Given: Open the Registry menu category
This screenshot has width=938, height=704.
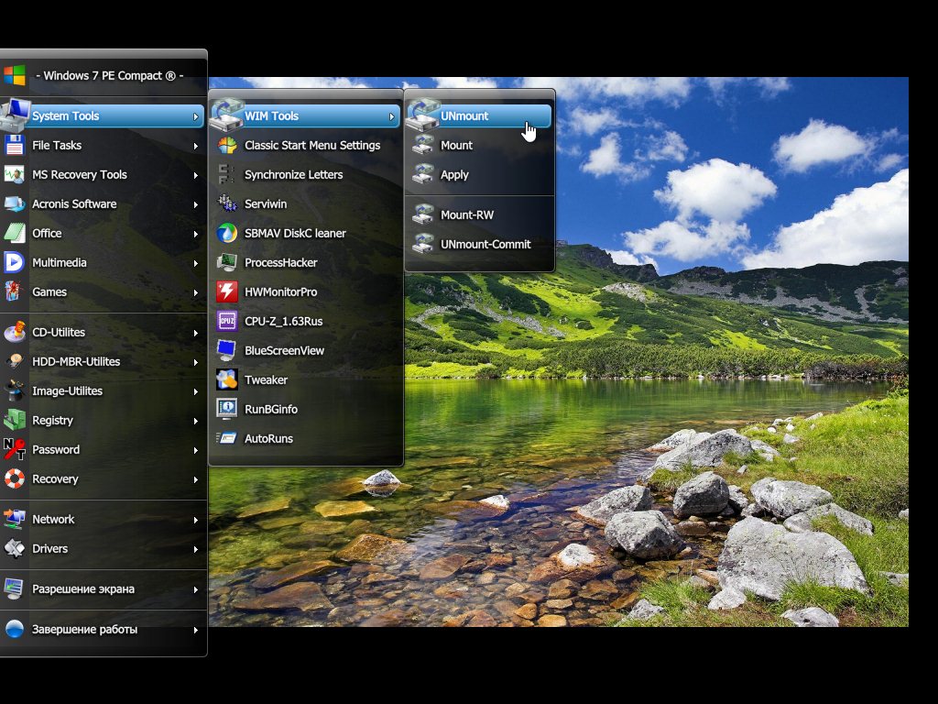Looking at the screenshot, I should (52, 421).
